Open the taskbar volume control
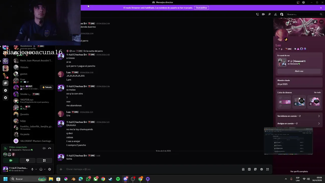 (308, 179)
